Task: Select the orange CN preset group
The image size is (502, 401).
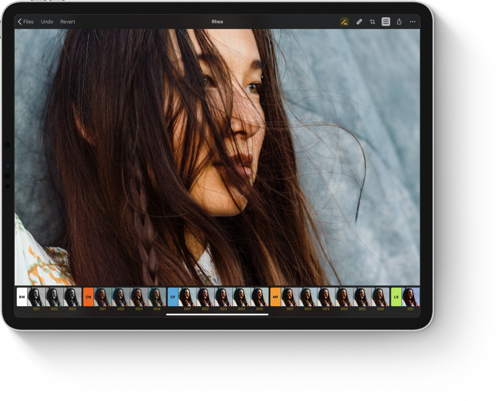Action: (88, 297)
